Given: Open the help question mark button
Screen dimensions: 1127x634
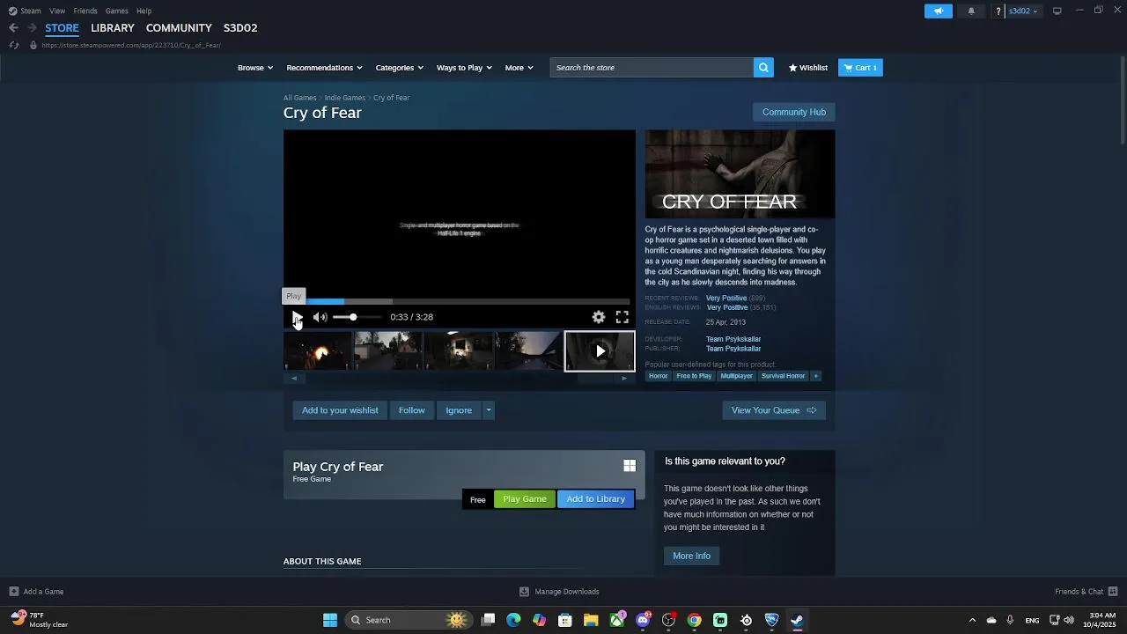Looking at the screenshot, I should 998,11.
